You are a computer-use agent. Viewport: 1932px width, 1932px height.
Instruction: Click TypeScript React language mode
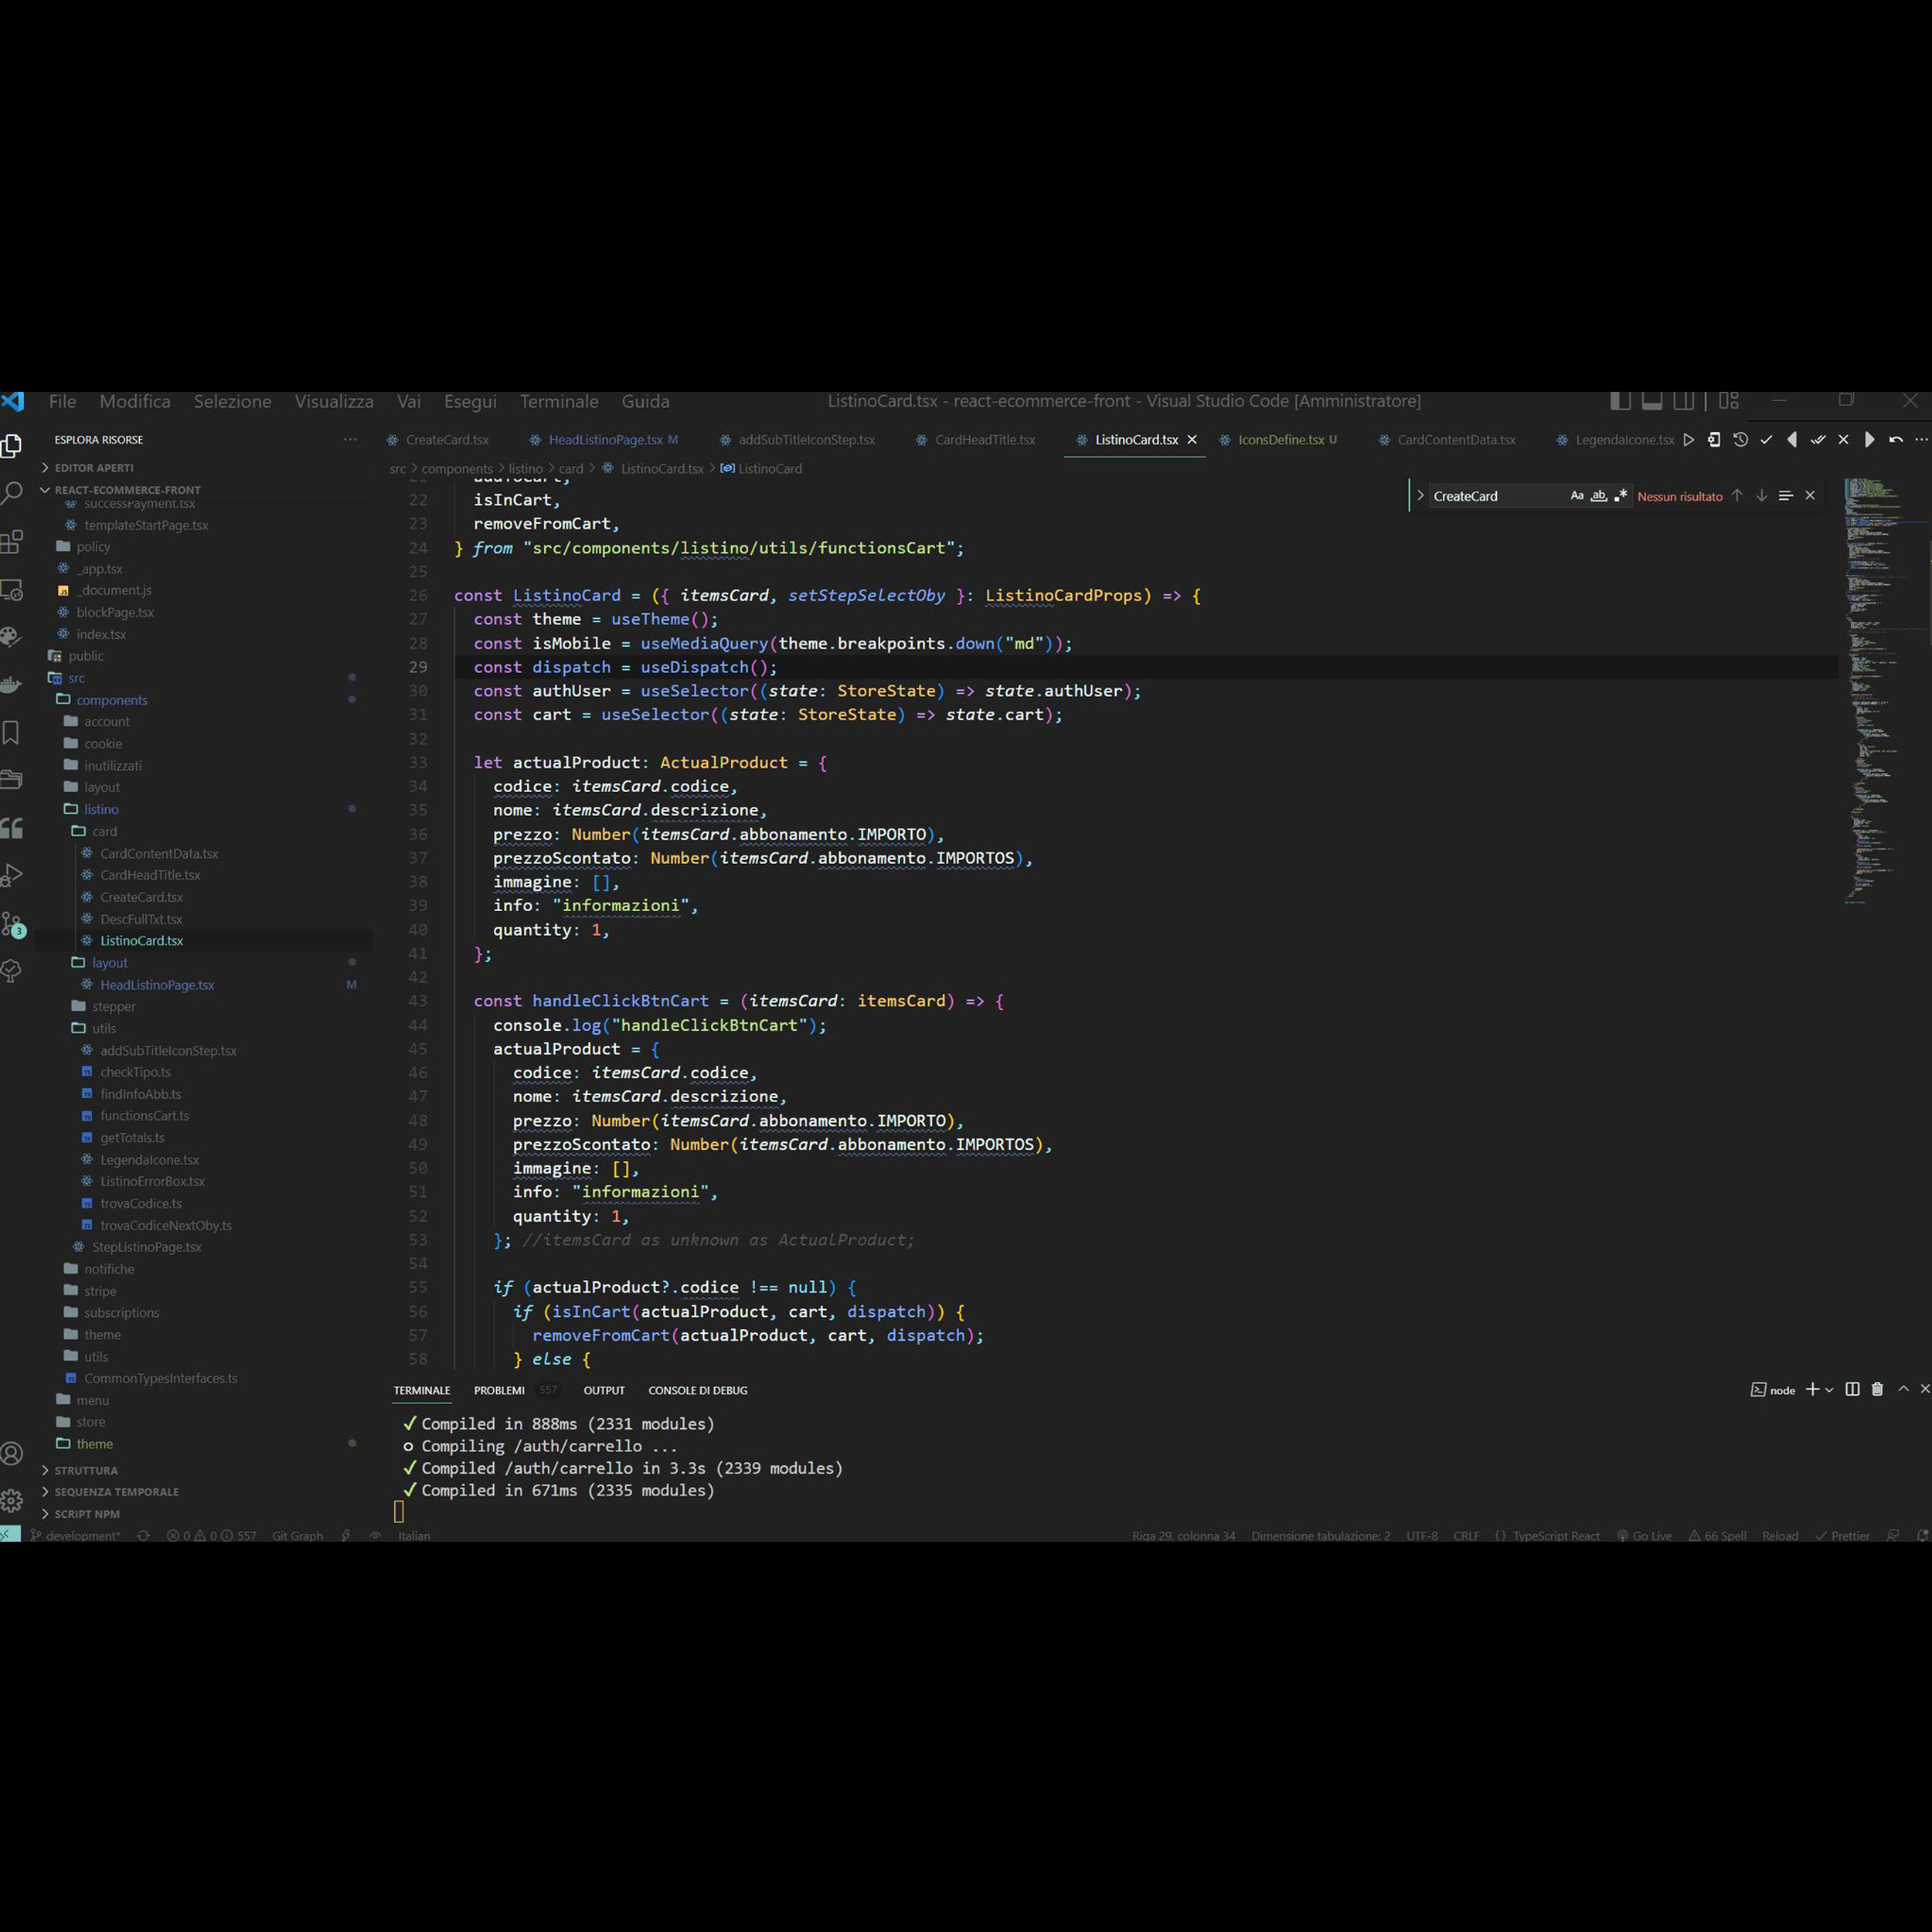[x=1556, y=1536]
